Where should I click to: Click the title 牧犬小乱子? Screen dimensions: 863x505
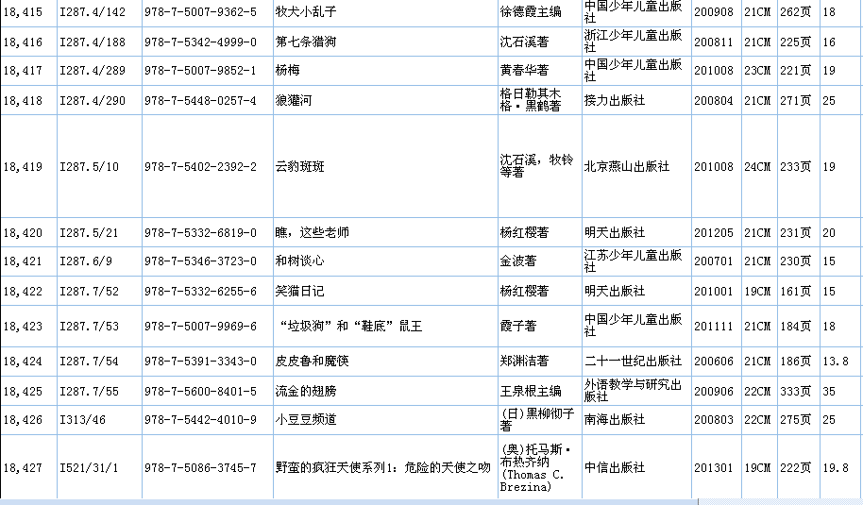pos(306,12)
